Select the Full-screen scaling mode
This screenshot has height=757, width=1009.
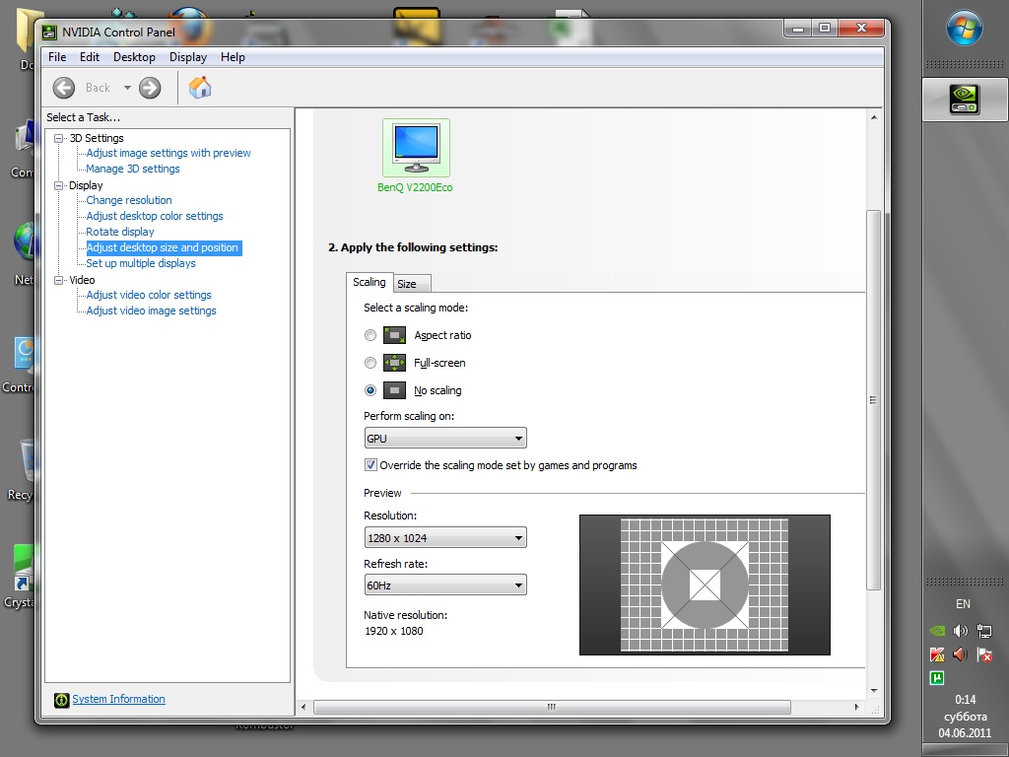[370, 363]
